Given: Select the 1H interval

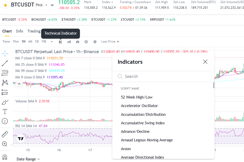Looking at the screenshot, I should (x=24, y=42).
